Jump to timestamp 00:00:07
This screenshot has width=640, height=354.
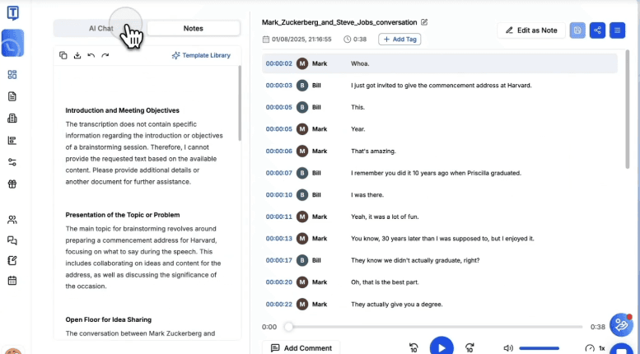278,173
